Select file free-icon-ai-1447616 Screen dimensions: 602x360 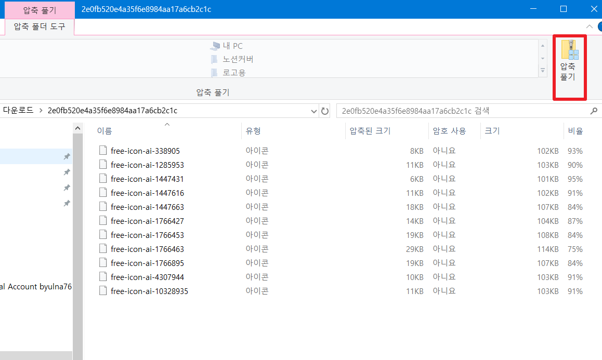tap(148, 193)
